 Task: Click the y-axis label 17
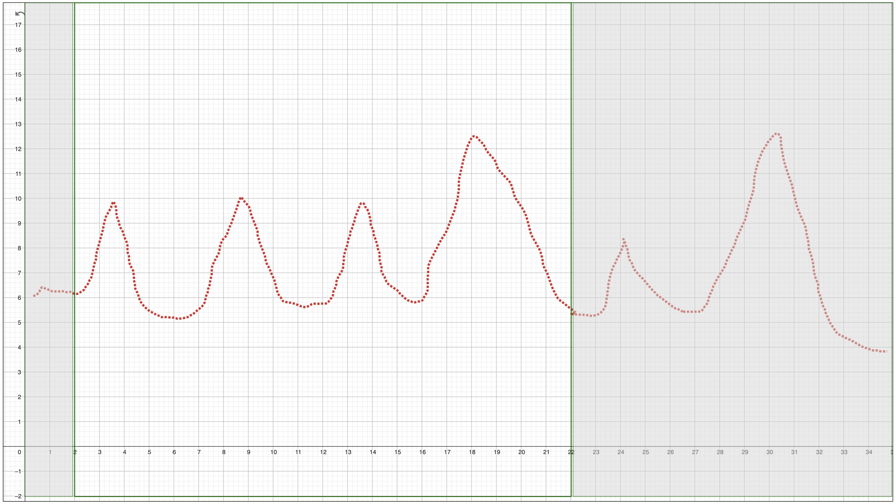(18, 25)
